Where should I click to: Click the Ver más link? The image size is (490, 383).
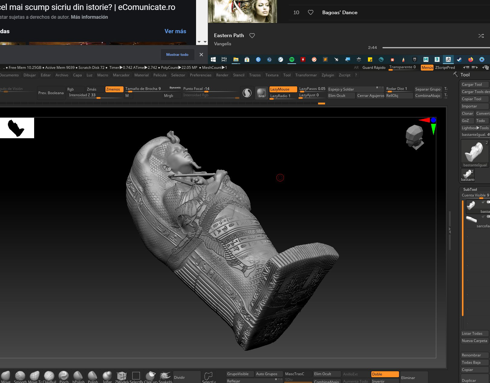(175, 31)
